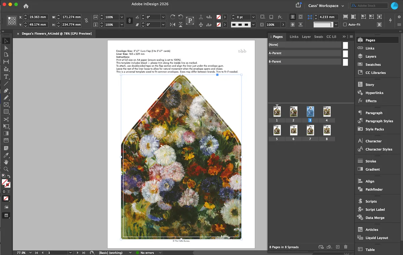Switch to the CC Libraries tab

331,37
